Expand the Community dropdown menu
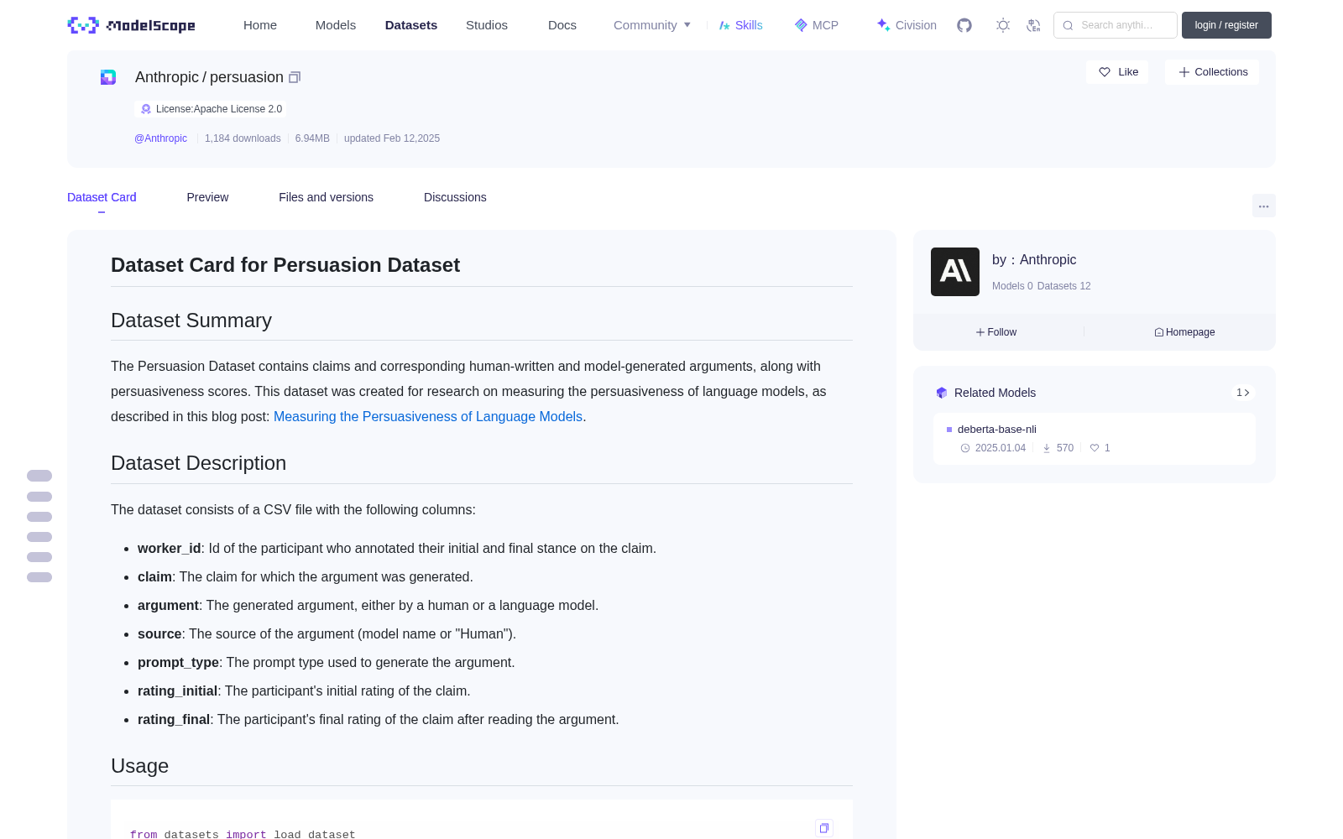 (652, 25)
